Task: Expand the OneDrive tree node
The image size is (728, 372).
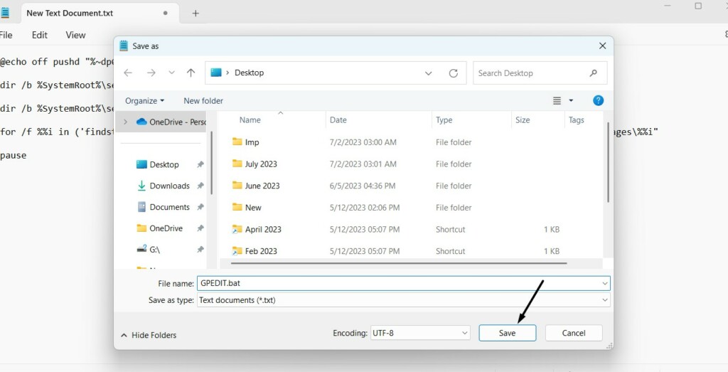Action: [x=126, y=122]
